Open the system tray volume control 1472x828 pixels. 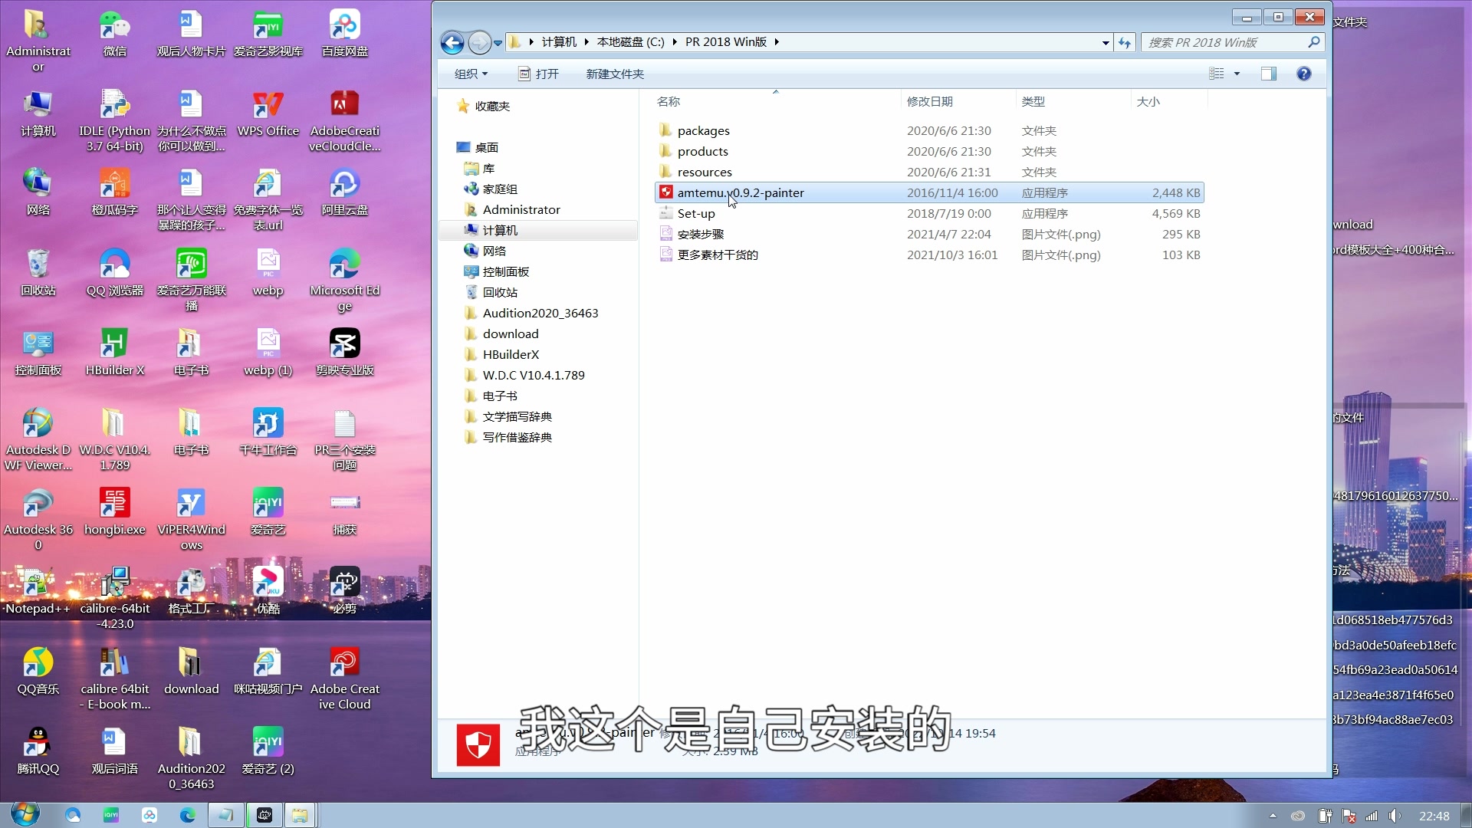click(x=1394, y=815)
